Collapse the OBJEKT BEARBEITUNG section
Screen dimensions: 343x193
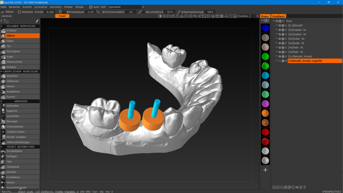pyautogui.click(x=2, y=147)
